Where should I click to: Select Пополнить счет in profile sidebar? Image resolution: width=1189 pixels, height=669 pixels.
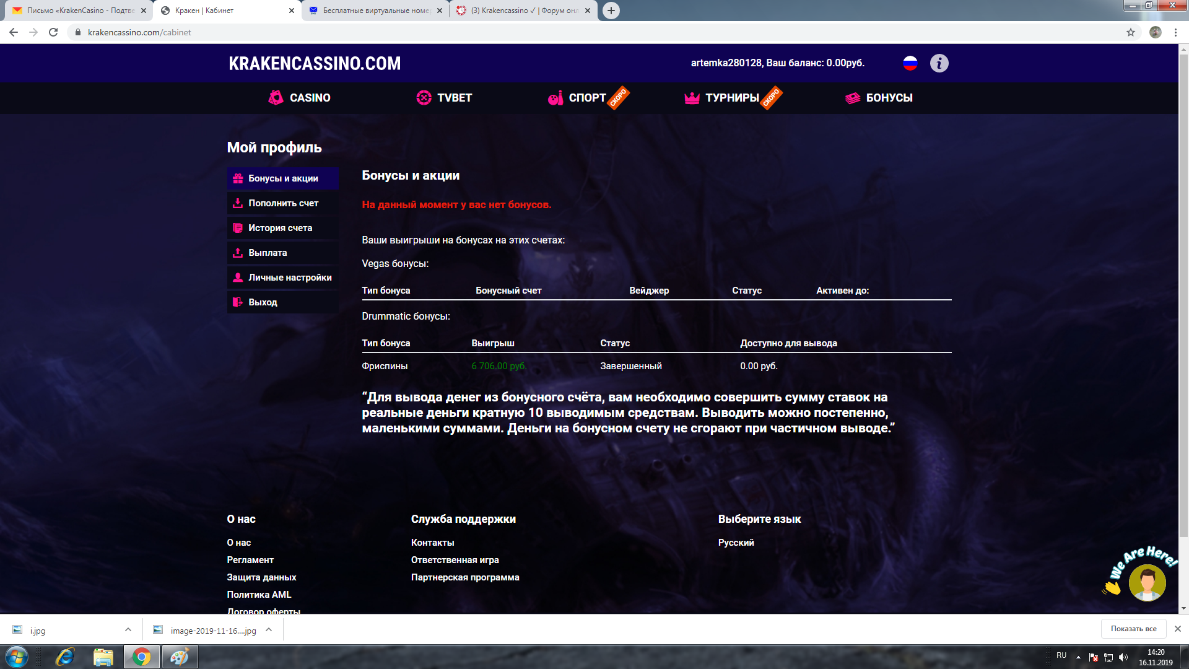pos(283,203)
